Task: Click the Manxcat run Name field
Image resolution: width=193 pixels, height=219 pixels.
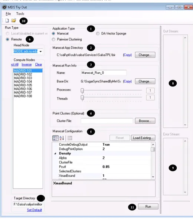Action: [104, 73]
